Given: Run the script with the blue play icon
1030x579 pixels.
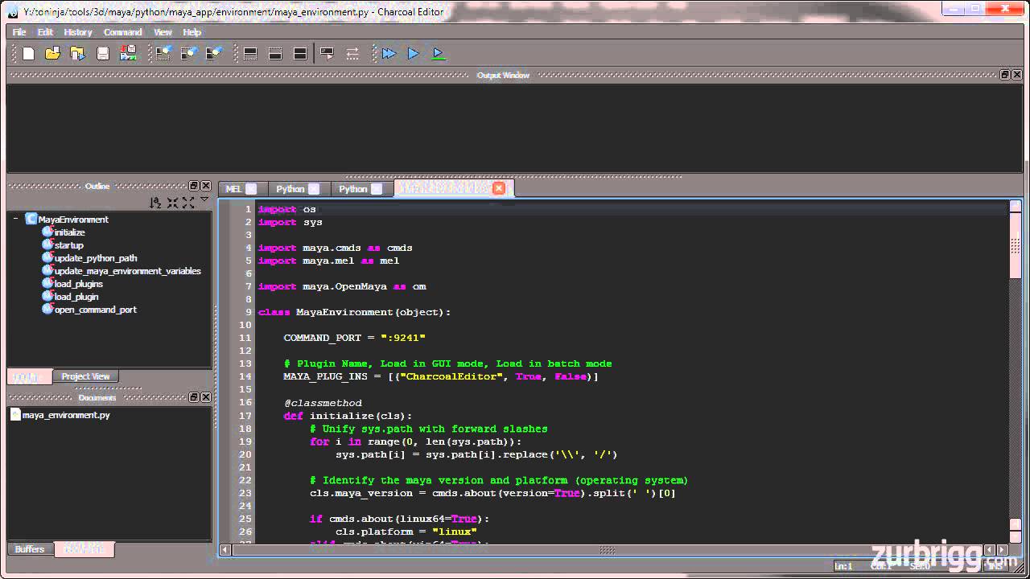Looking at the screenshot, I should pos(414,54).
